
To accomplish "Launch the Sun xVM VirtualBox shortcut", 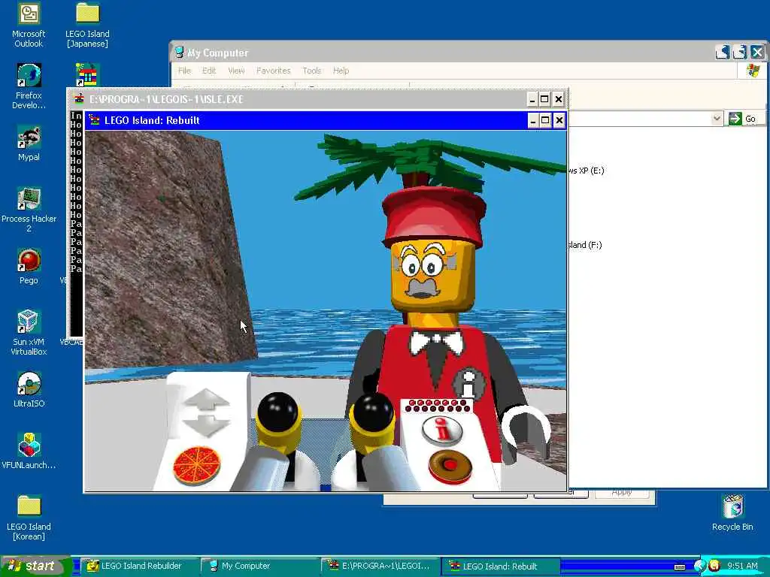I will click(x=29, y=333).
